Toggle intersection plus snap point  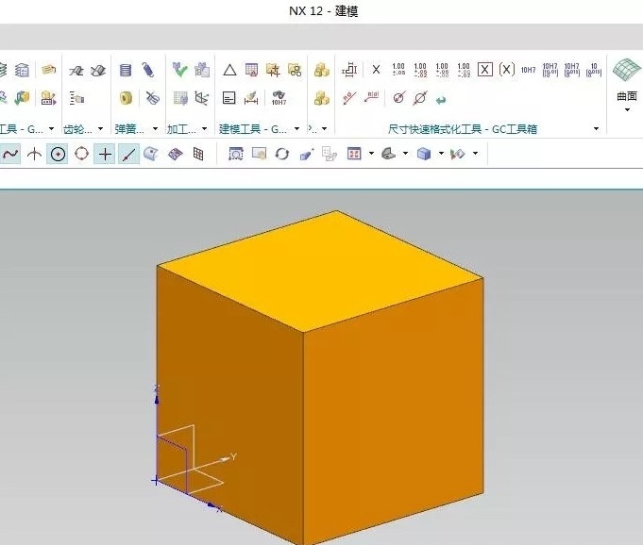click(x=105, y=154)
